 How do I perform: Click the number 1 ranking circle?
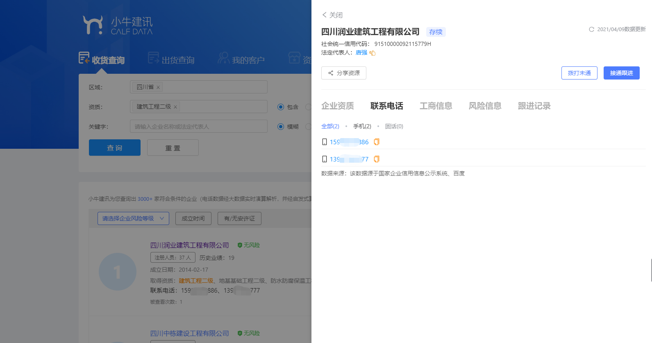[118, 272]
